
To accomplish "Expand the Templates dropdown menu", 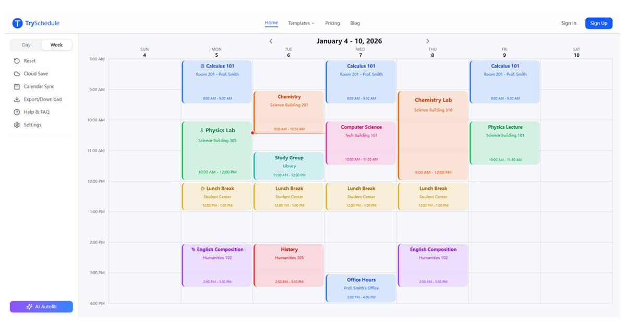I will click(x=301, y=23).
